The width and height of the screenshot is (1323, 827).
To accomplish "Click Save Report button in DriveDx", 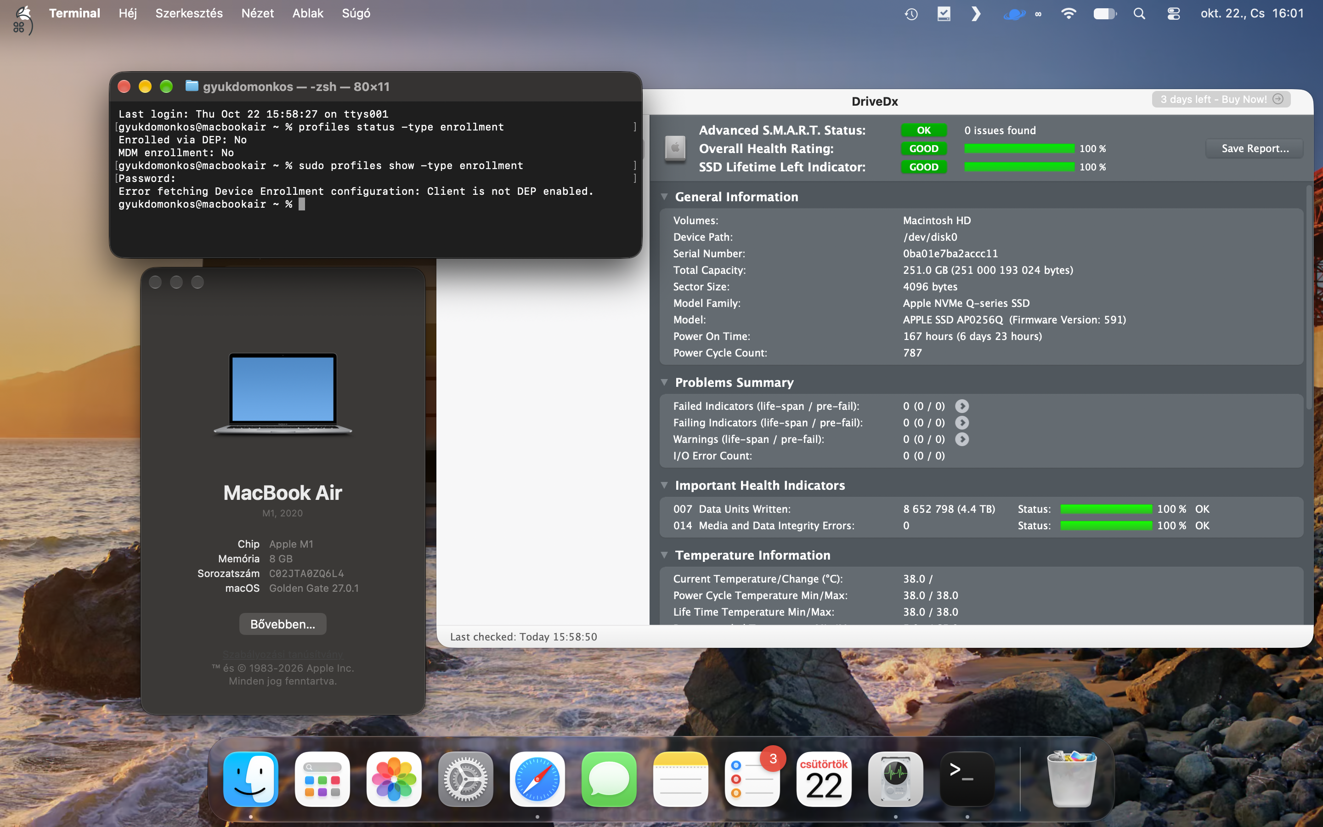I will pos(1255,148).
